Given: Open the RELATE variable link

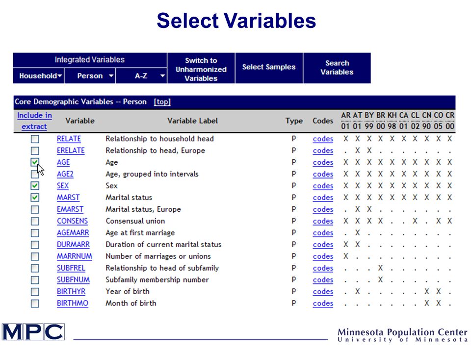Looking at the screenshot, I should [x=69, y=139].
